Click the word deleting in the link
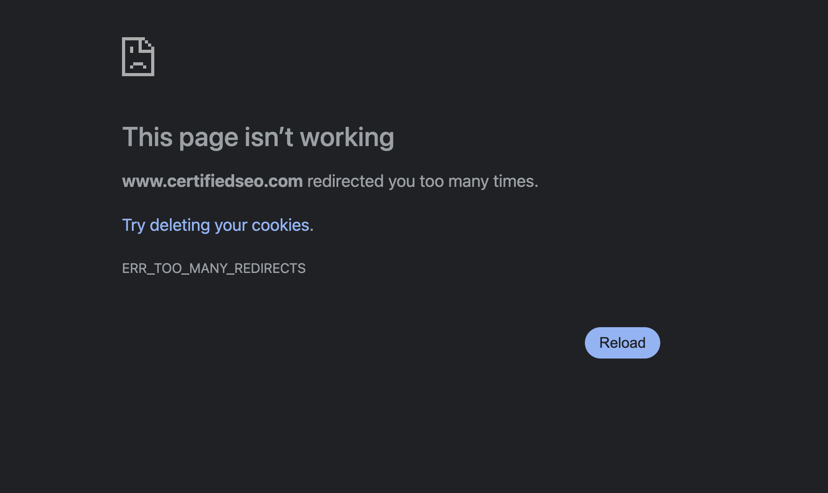Viewport: 828px width, 493px height. coord(180,225)
